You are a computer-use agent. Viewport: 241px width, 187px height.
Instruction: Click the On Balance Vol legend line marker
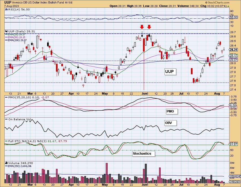pyautogui.click(x=6, y=119)
